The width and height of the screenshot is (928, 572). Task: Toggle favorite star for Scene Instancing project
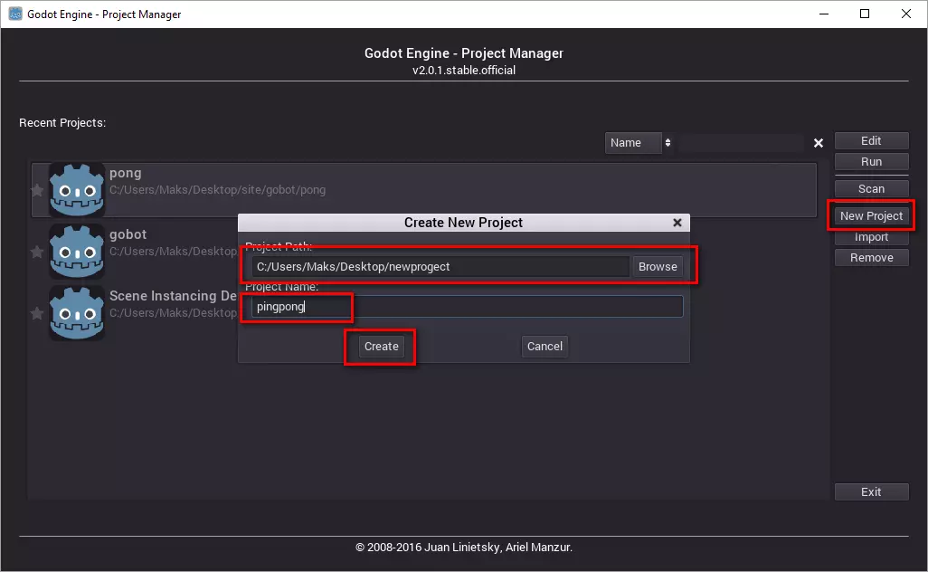pos(37,313)
